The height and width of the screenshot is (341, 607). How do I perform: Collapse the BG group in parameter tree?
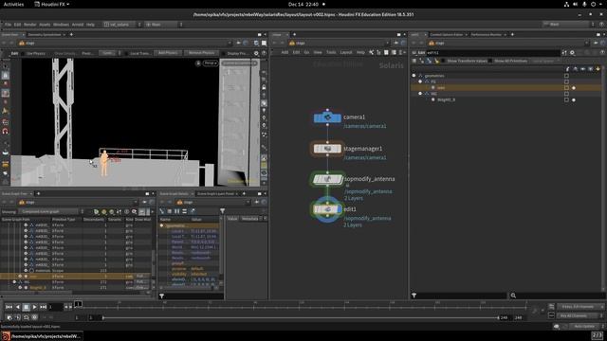pos(420,94)
